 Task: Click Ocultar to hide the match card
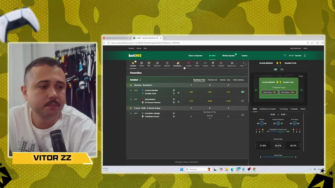pyautogui.click(x=301, y=76)
